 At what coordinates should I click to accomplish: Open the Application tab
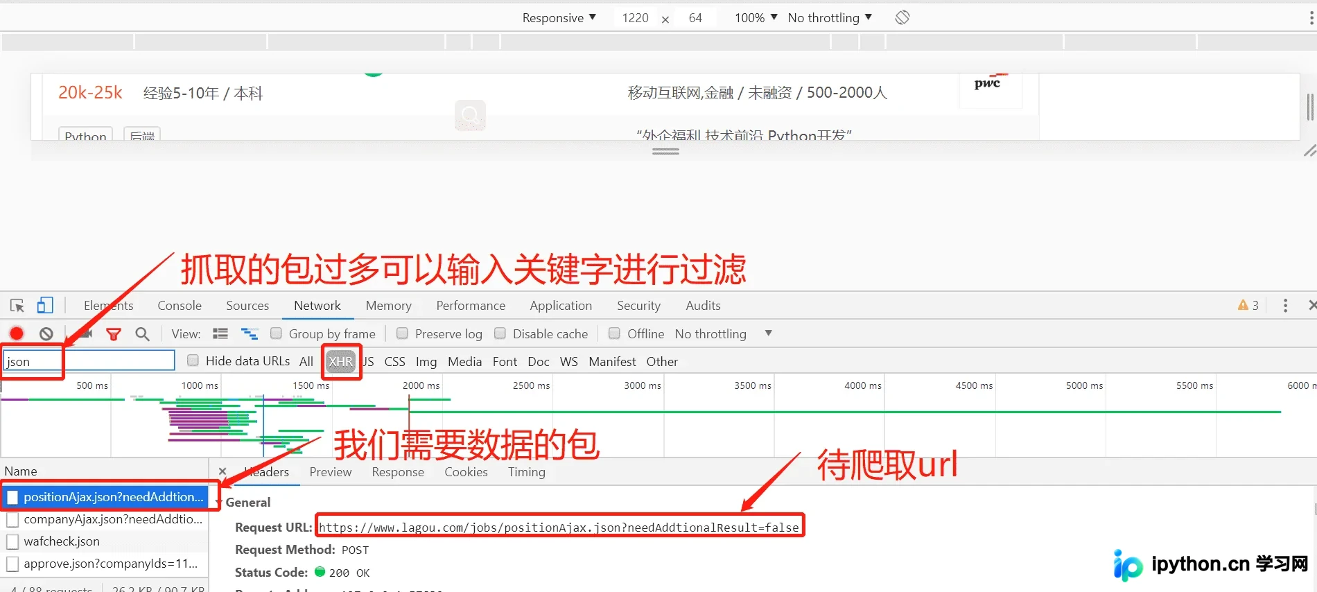(x=561, y=306)
